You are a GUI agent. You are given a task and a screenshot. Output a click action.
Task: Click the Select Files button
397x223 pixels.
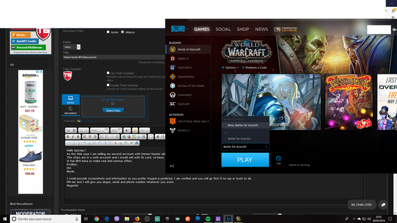113,110
